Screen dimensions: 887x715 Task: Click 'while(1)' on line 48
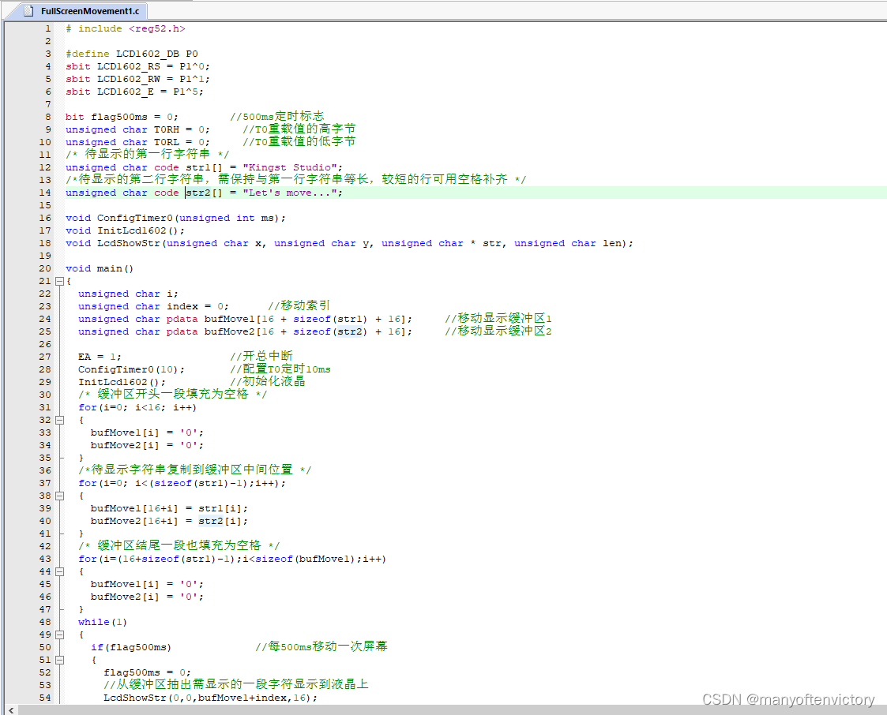point(103,622)
